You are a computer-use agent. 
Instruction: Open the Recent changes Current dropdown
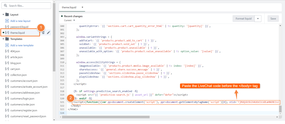[70, 20]
